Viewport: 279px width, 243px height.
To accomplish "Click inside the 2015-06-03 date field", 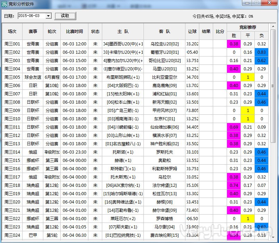I will click(x=31, y=16).
